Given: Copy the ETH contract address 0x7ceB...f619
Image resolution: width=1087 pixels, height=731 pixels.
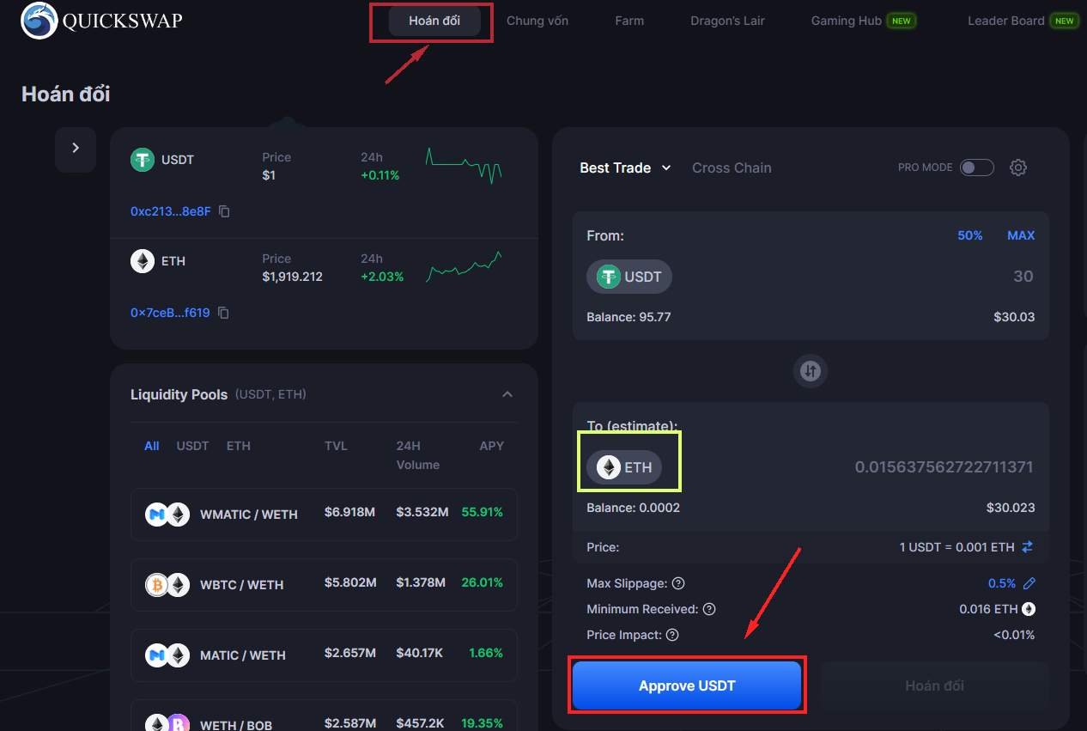Looking at the screenshot, I should coord(224,313).
